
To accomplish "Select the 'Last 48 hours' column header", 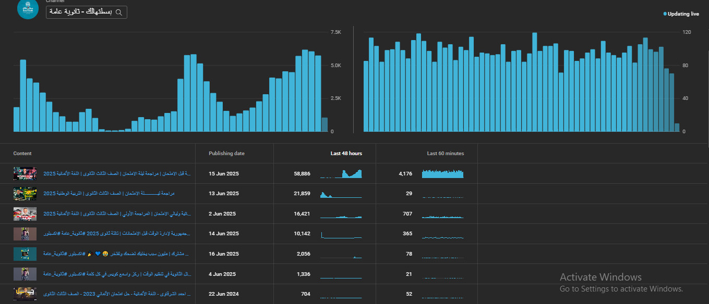I will pos(346,154).
